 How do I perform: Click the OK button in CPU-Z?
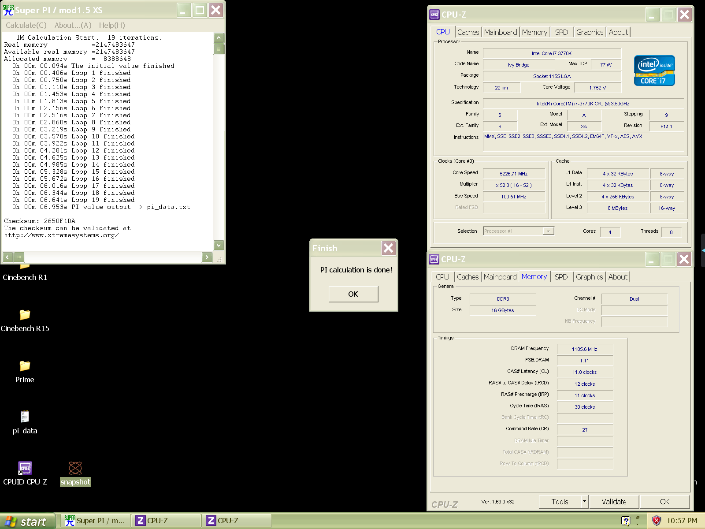pos(664,502)
